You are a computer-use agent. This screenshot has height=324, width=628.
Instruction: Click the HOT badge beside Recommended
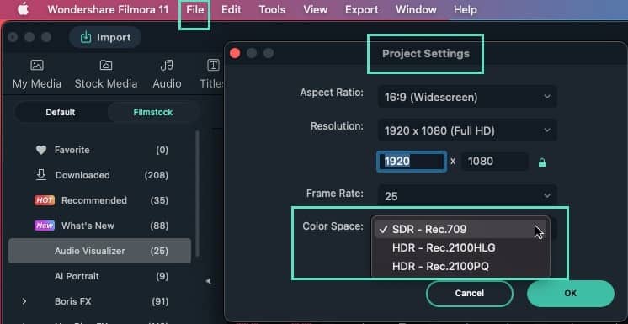click(x=45, y=200)
